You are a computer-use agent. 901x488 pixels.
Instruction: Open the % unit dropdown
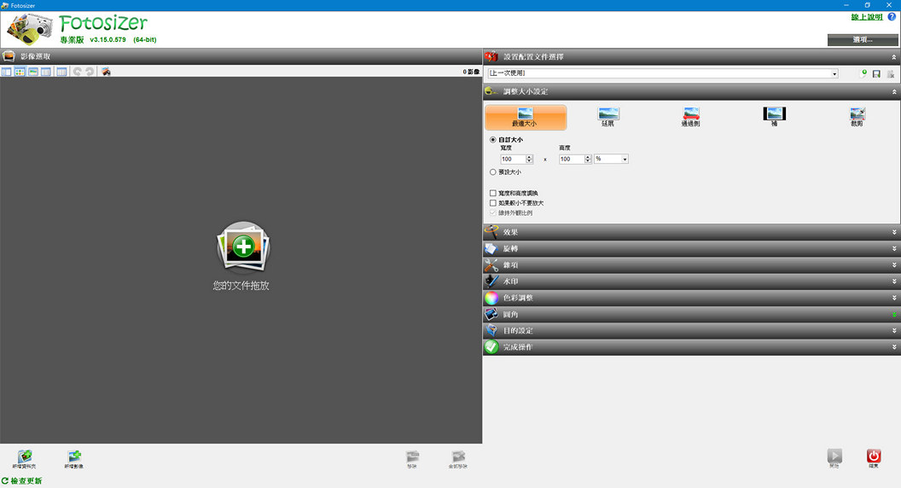point(611,159)
